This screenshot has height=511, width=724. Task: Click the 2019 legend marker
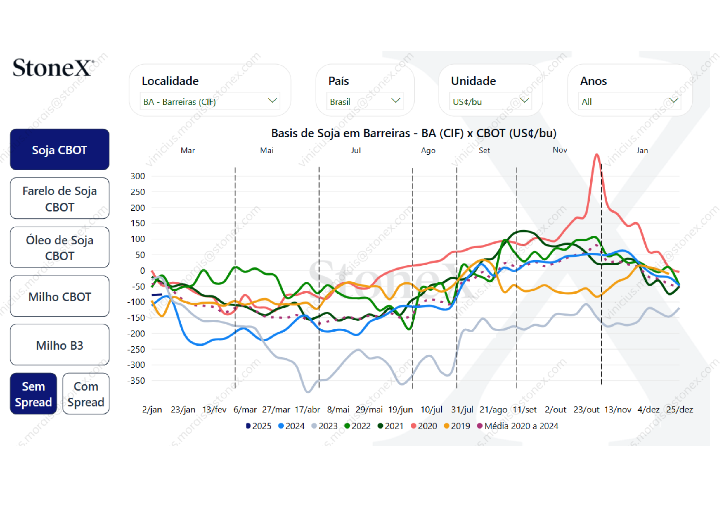click(x=447, y=426)
